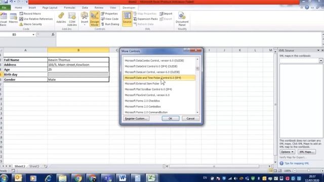Open Help question mark icon
Image resolution: width=324 pixels, height=182 pixels.
(307, 8)
